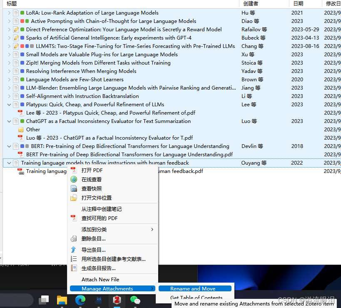Expand the LoRA item
Image resolution: width=341 pixels, height=308 pixels.
pos(9,13)
